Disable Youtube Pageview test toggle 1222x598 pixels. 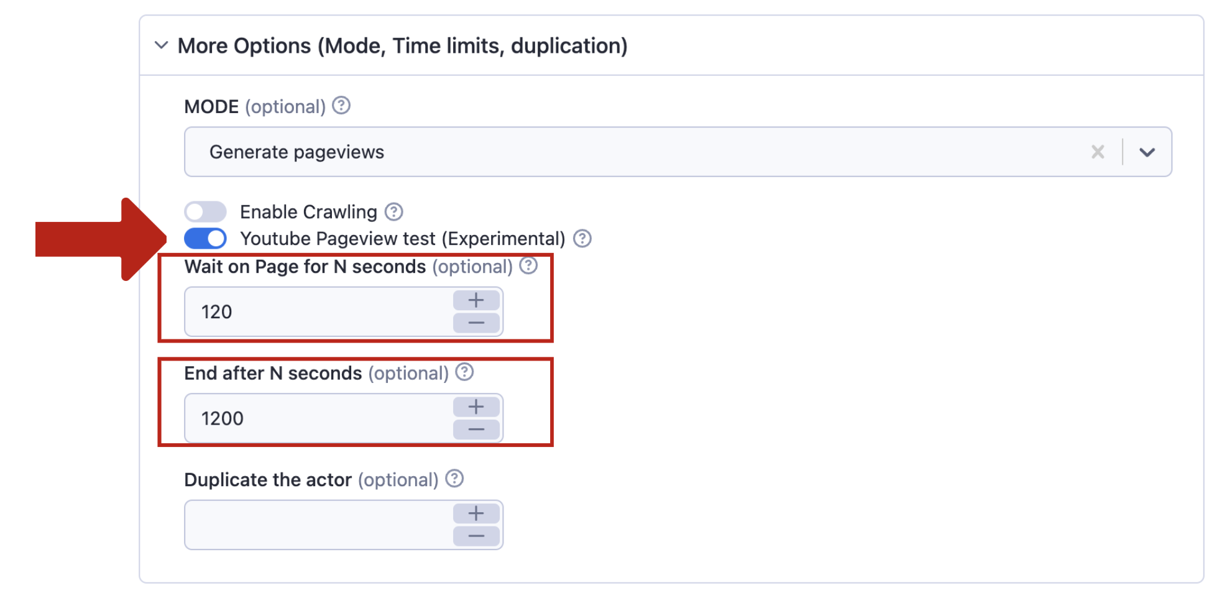coord(205,239)
